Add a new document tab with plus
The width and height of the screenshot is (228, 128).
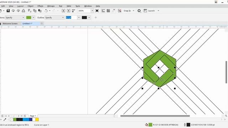coord(42,23)
